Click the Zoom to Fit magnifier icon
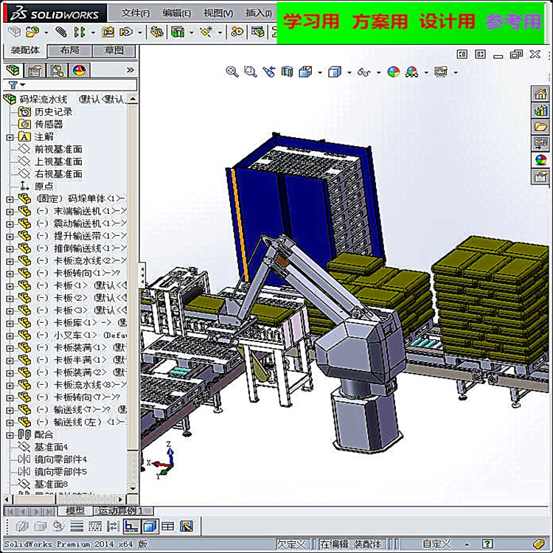The image size is (553, 553). tap(232, 72)
